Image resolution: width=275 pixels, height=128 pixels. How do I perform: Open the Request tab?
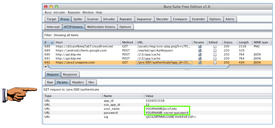click(53, 74)
